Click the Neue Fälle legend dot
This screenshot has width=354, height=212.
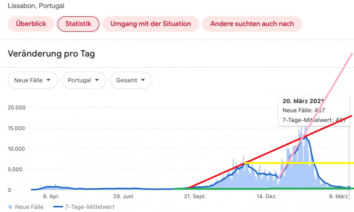10,207
